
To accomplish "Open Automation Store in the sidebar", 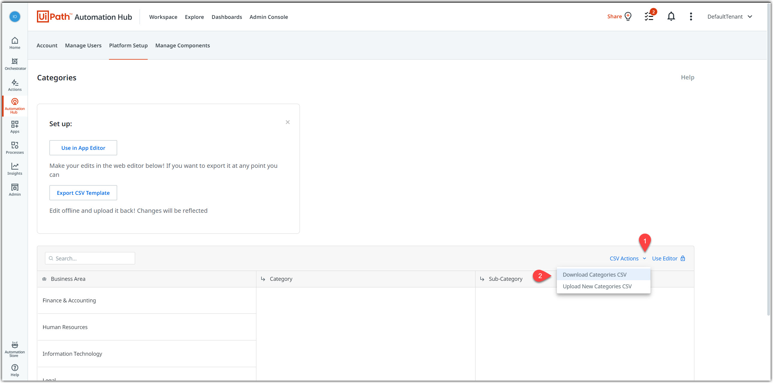I will point(15,349).
